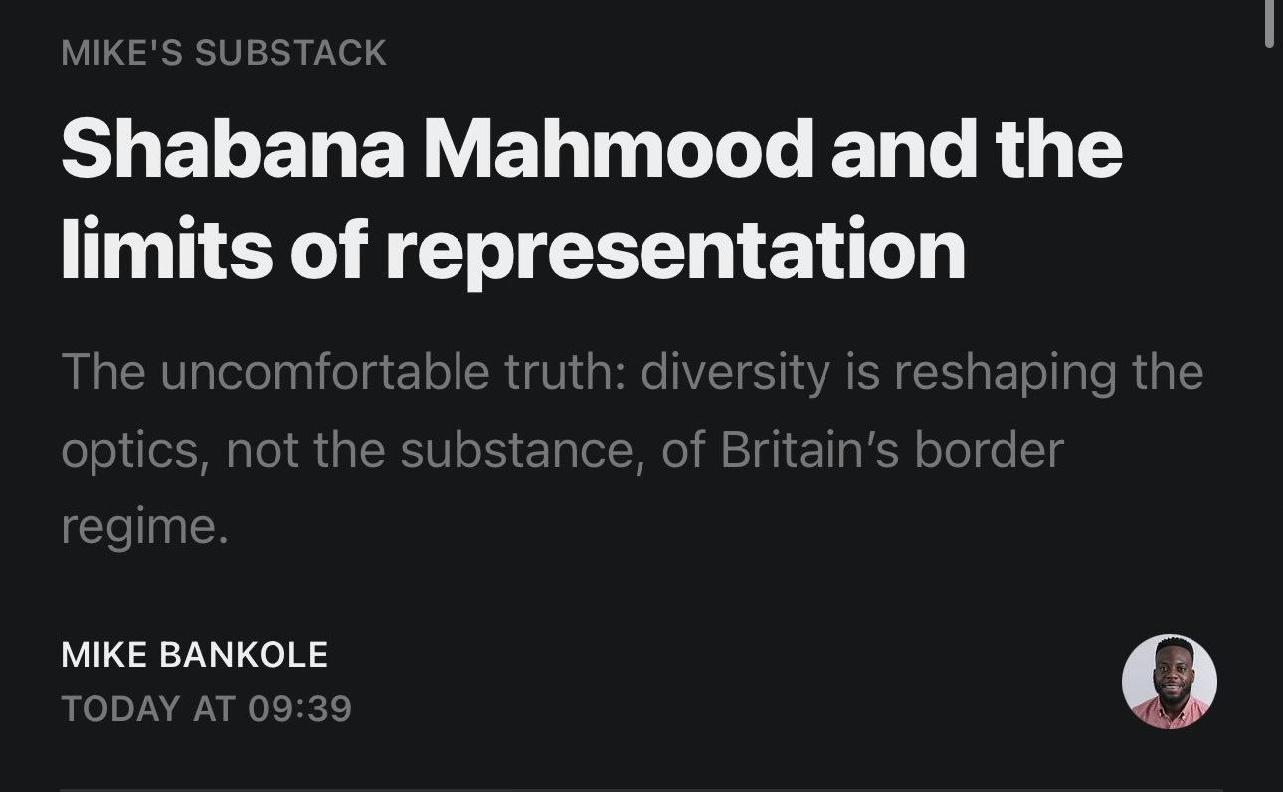1283x792 pixels.
Task: Click the word 'representation' in the headline
Action: pyautogui.click(x=676, y=249)
